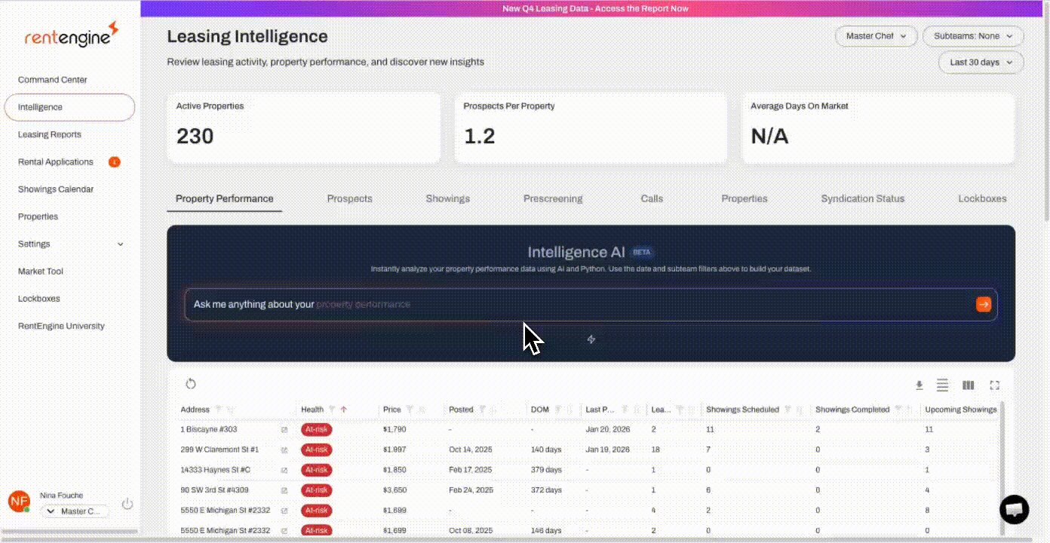The width and height of the screenshot is (1050, 543).
Task: Expand the Settings menu in the sidebar
Action: coord(69,244)
